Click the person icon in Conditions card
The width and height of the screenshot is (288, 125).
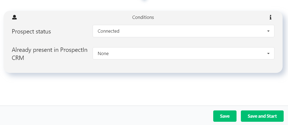pos(14,17)
